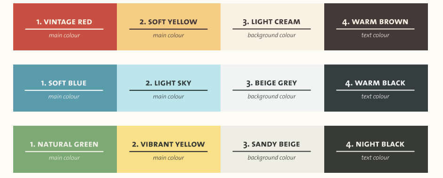Click 'main colour' caption under Soft Blue
This screenshot has width=443, height=178.
[64, 97]
